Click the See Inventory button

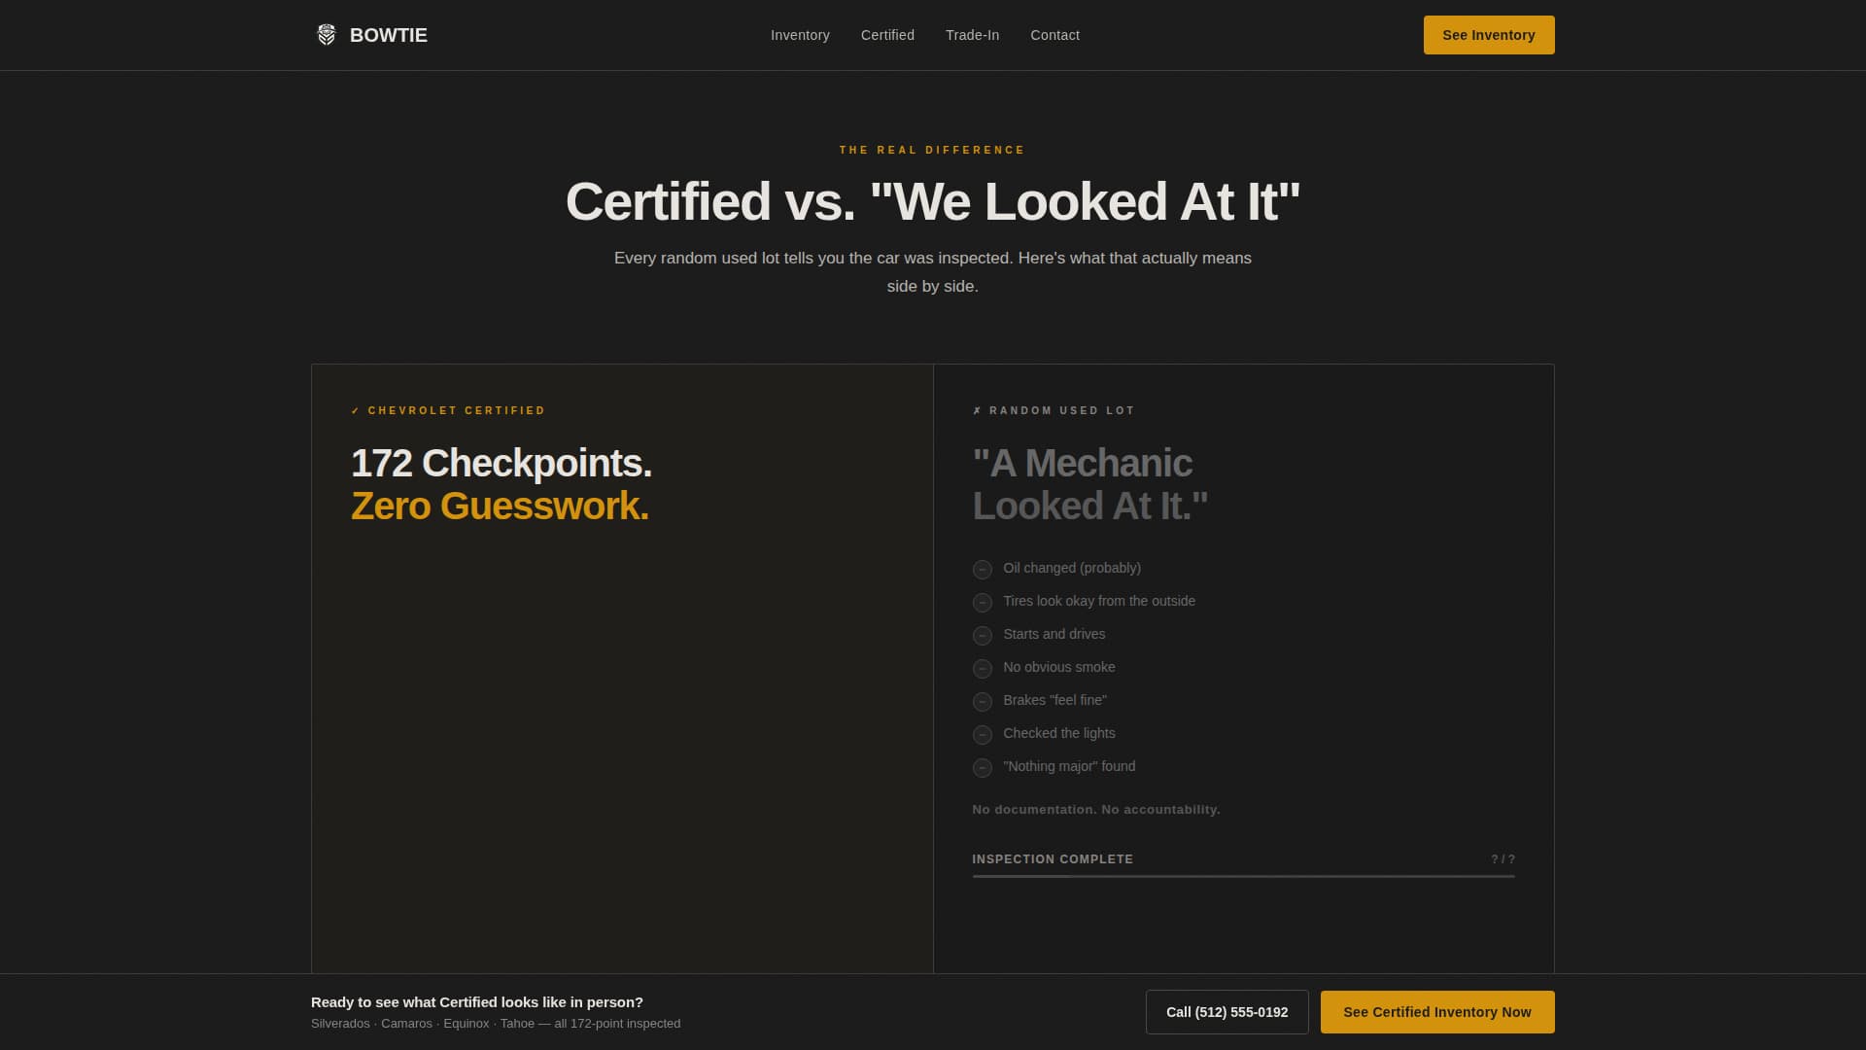[1489, 35]
